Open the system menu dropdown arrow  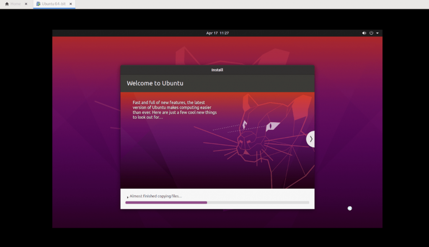(377, 33)
